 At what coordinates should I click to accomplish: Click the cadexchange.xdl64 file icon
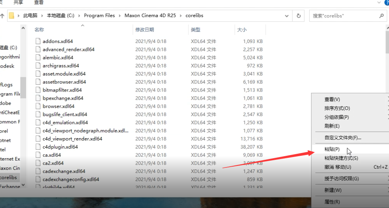pos(38,171)
